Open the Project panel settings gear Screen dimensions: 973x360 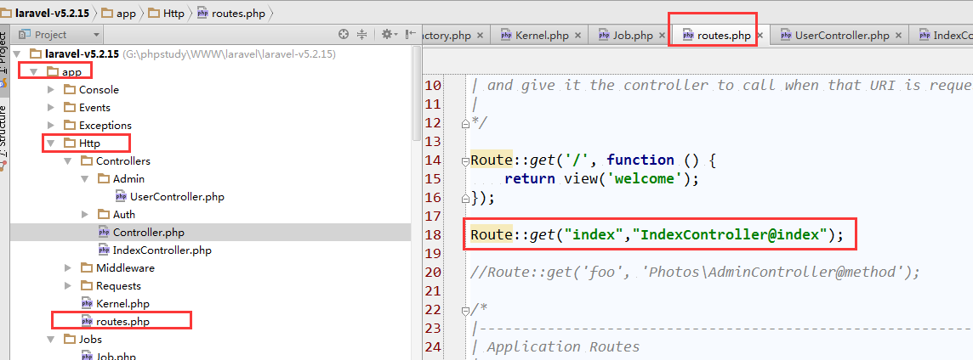click(387, 35)
